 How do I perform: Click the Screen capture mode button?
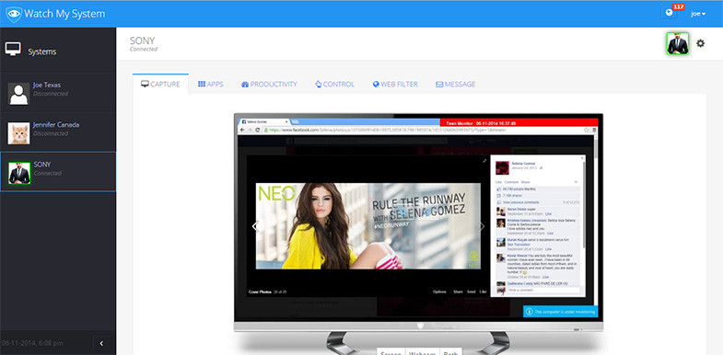[x=391, y=352]
